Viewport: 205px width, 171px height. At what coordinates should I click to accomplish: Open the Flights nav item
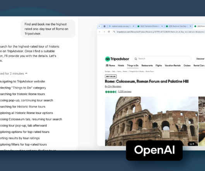(159, 65)
